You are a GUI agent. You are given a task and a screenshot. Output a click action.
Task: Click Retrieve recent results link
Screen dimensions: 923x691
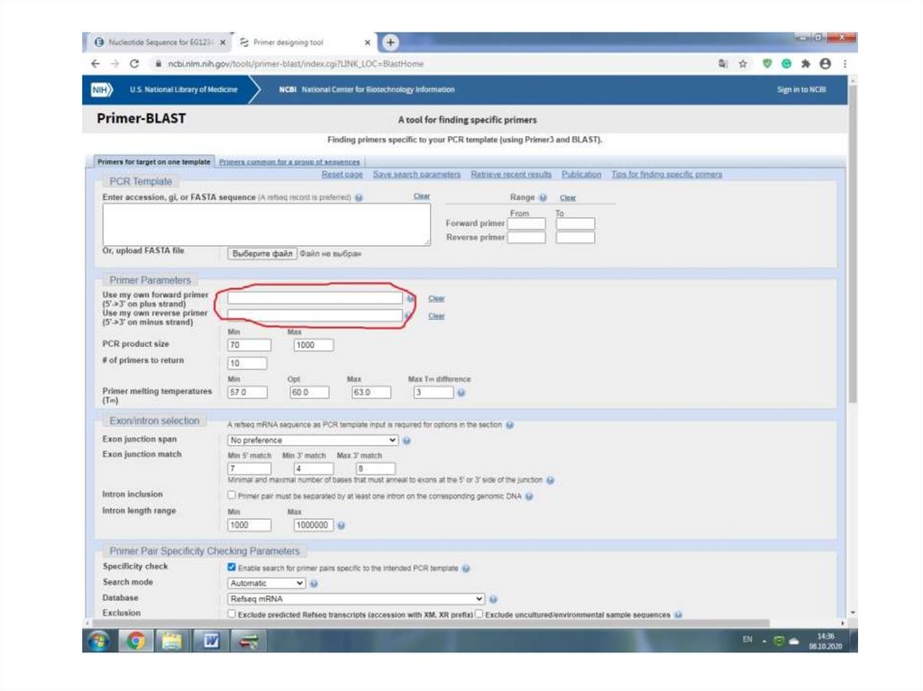coord(511,174)
